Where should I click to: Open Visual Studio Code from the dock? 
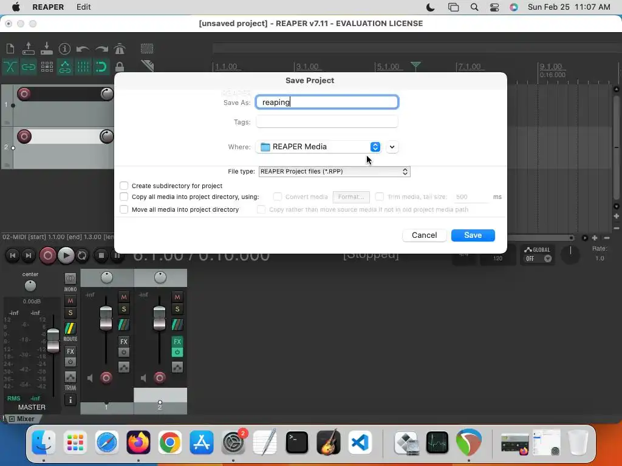pyautogui.click(x=360, y=442)
